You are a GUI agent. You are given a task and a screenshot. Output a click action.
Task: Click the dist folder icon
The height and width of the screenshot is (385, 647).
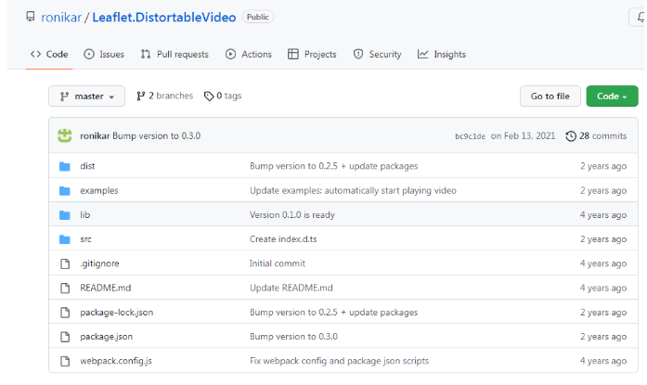65,167
